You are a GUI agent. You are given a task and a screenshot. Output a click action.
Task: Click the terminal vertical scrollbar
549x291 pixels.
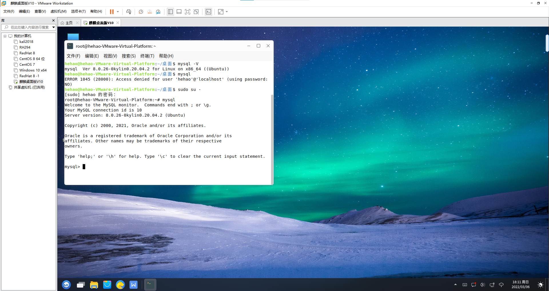pos(272,139)
